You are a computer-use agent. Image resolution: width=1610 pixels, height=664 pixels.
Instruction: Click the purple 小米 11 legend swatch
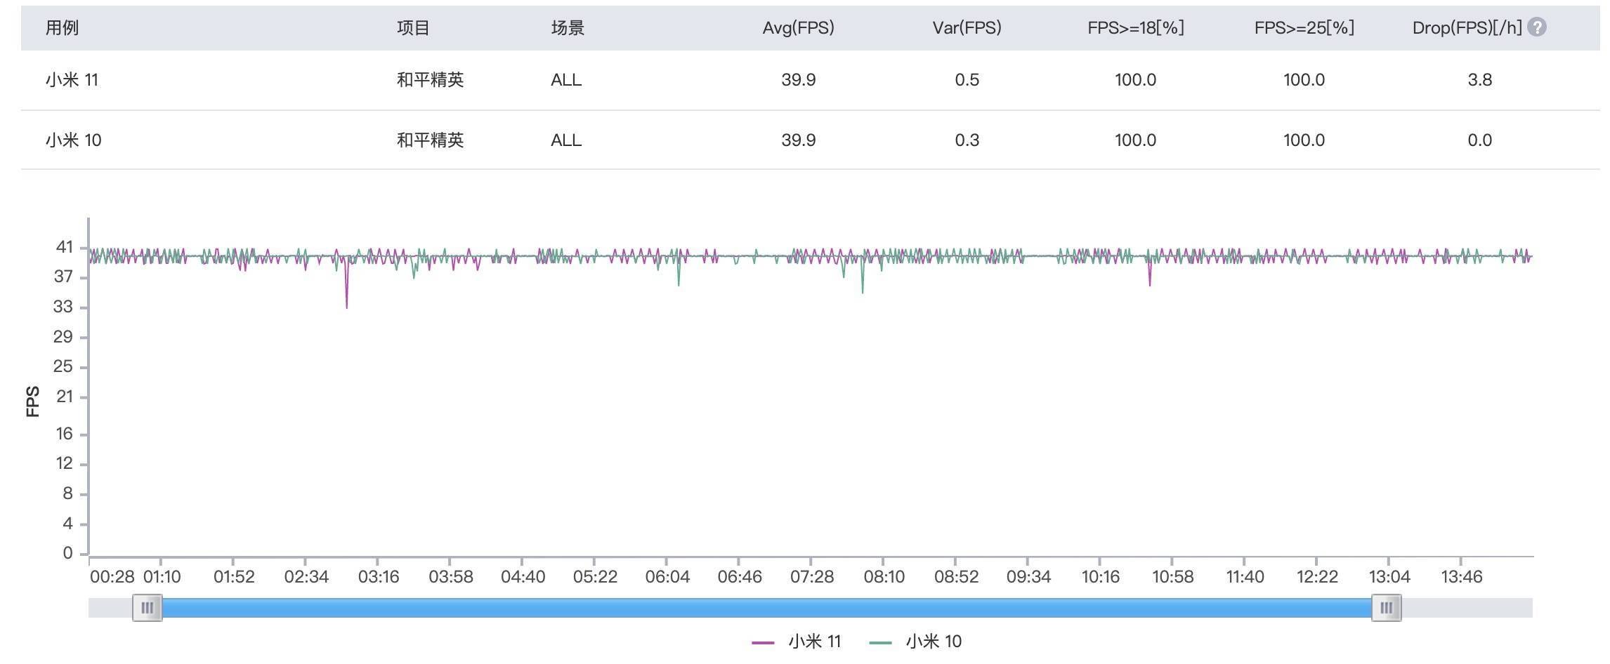point(763,642)
